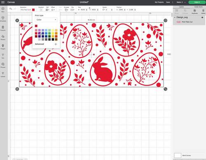Pick the dark navy swatch in third row

pyautogui.click(x=43, y=36)
